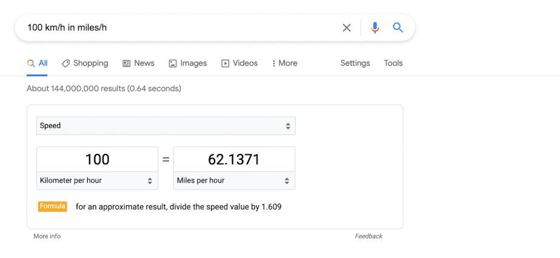Open the More info link
Image resolution: width=560 pixels, height=258 pixels.
click(47, 236)
